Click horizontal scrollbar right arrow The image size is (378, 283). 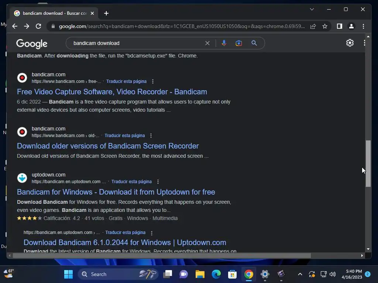click(362, 256)
